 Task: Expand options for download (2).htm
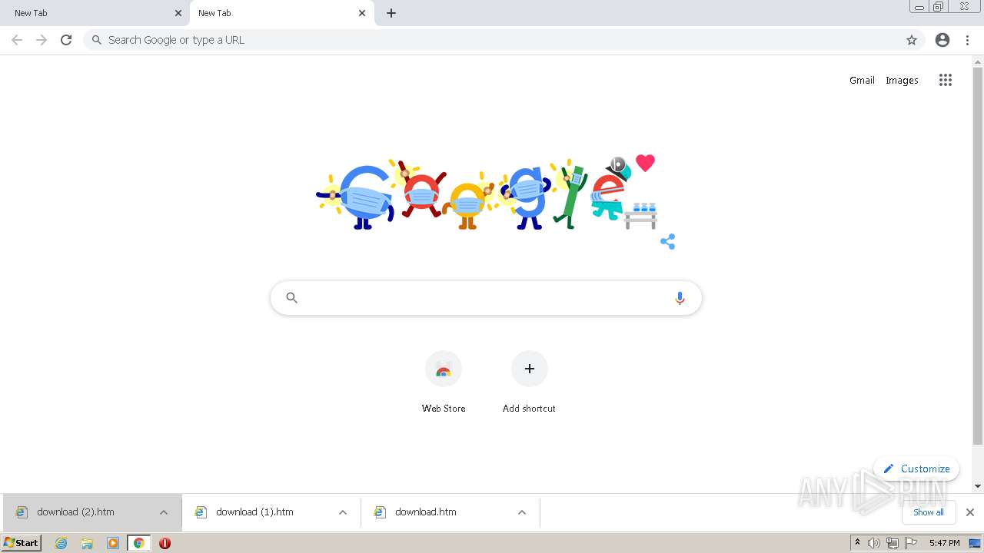coord(164,512)
